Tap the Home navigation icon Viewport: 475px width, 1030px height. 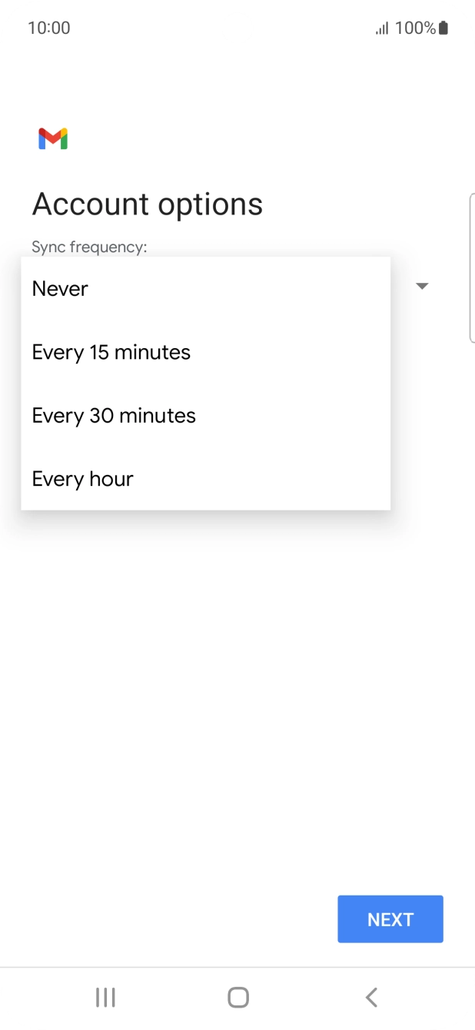click(x=237, y=997)
